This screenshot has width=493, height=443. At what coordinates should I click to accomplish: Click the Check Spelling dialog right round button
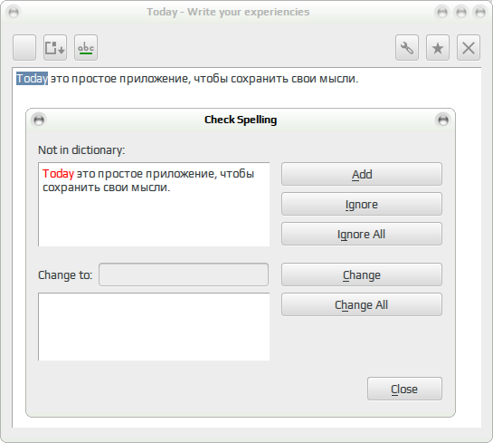coord(443,120)
